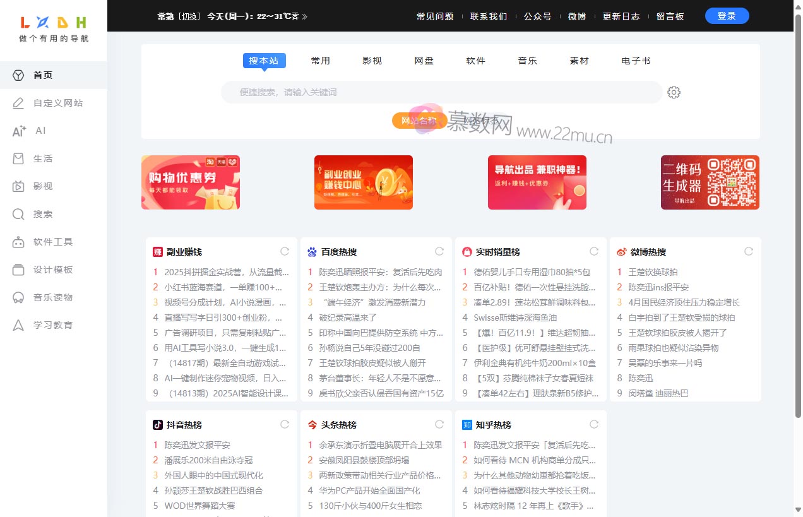Select the 设计模板 sidebar icon

click(18, 270)
